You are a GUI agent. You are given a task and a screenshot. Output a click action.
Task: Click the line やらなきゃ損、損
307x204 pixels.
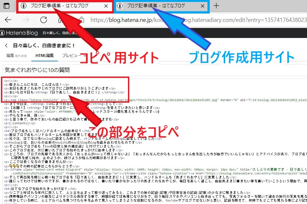point(24,116)
